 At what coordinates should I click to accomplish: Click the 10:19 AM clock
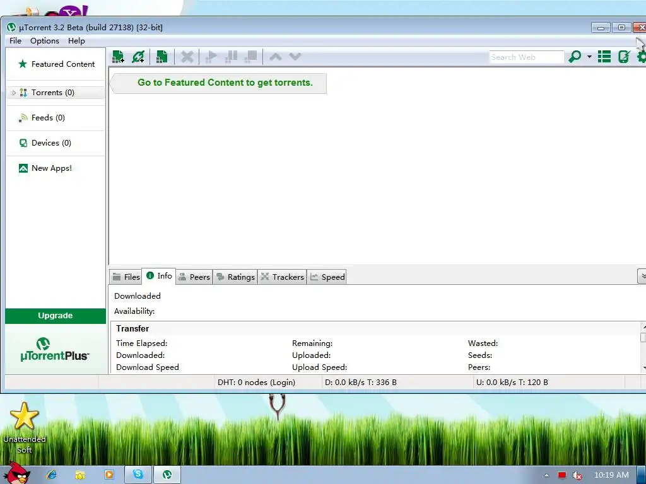pos(611,475)
